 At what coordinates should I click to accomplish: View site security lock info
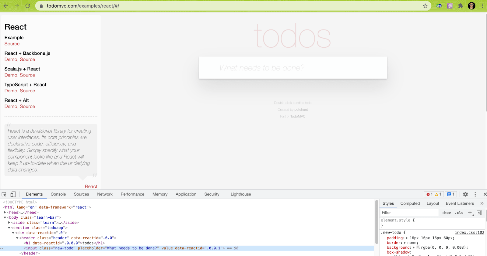click(41, 6)
